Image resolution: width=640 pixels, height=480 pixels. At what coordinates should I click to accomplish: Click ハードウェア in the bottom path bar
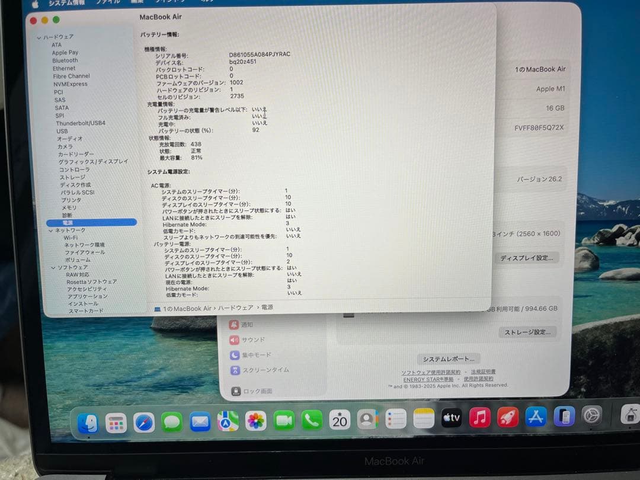click(x=235, y=308)
